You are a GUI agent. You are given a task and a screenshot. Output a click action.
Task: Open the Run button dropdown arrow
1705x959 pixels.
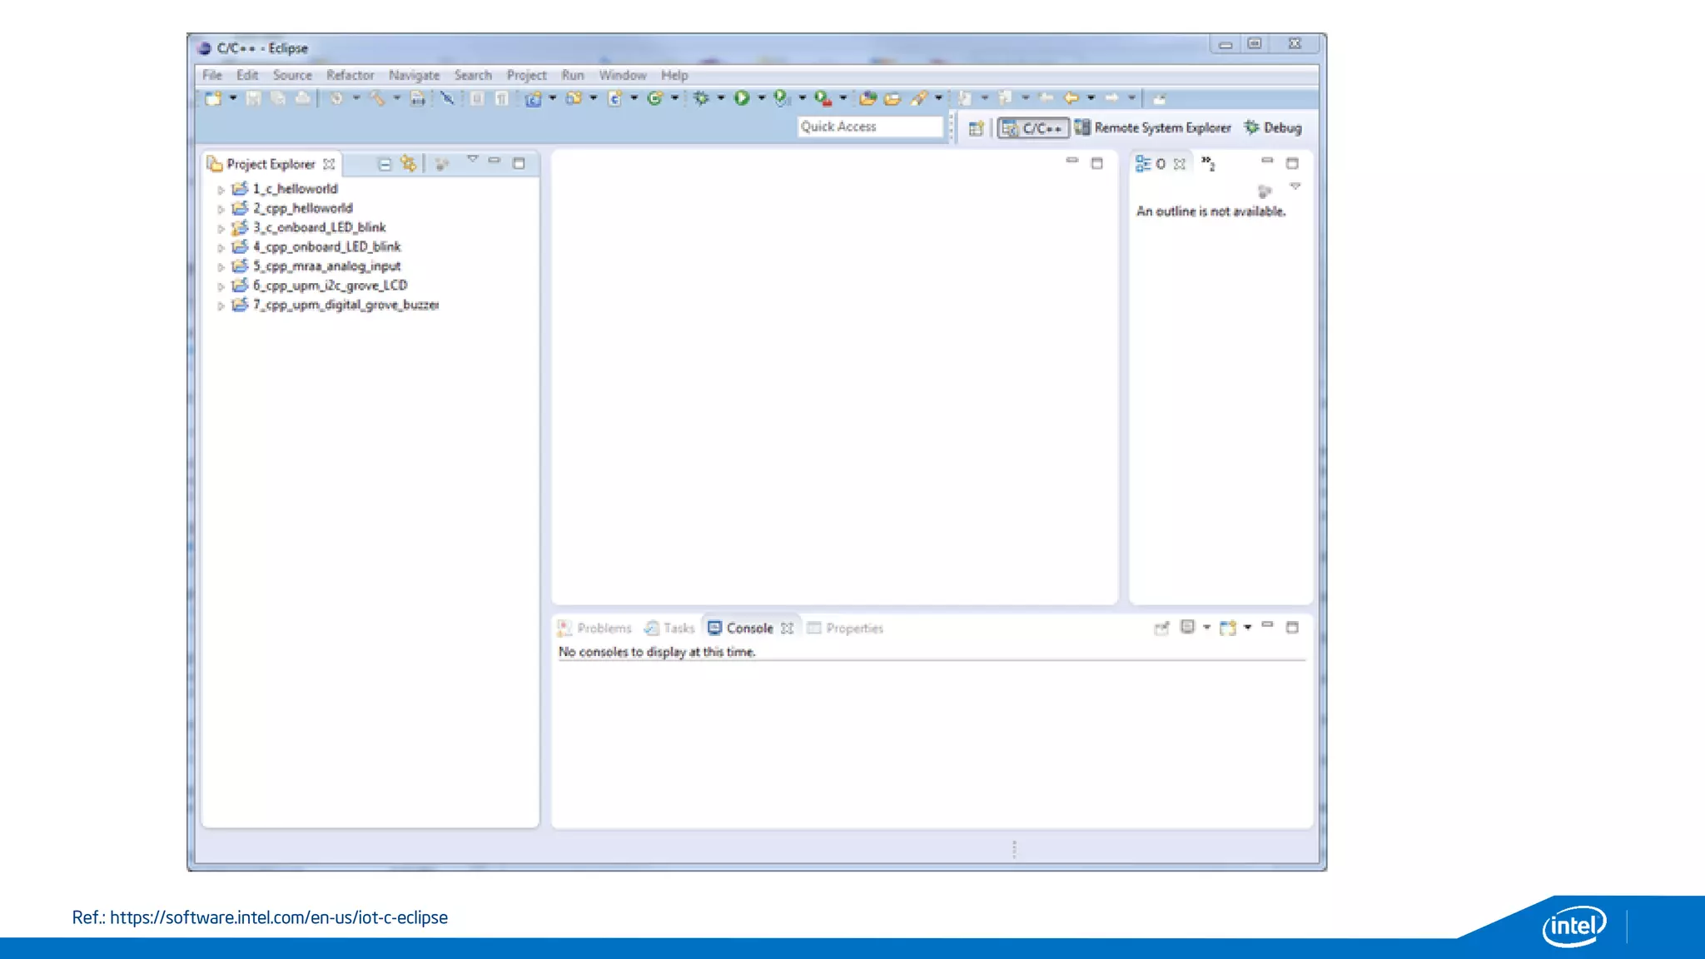pos(761,98)
